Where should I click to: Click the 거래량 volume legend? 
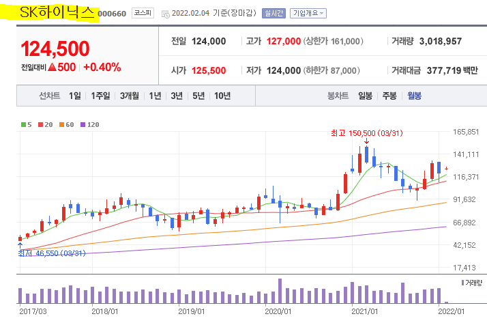point(471,283)
